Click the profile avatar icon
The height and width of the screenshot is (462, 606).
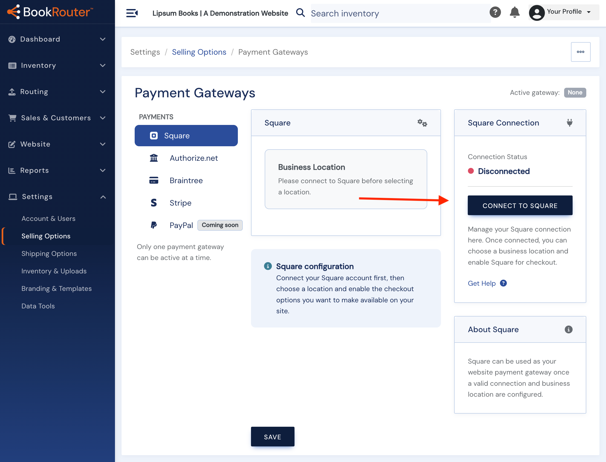point(537,13)
